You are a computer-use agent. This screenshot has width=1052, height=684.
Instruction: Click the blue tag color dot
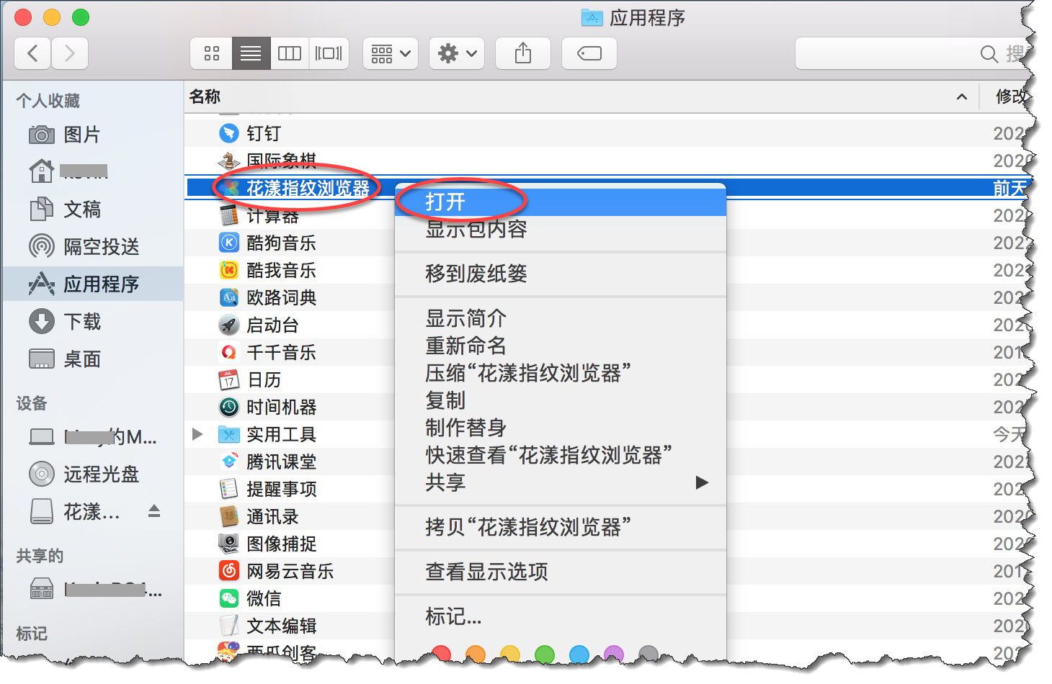point(579,654)
